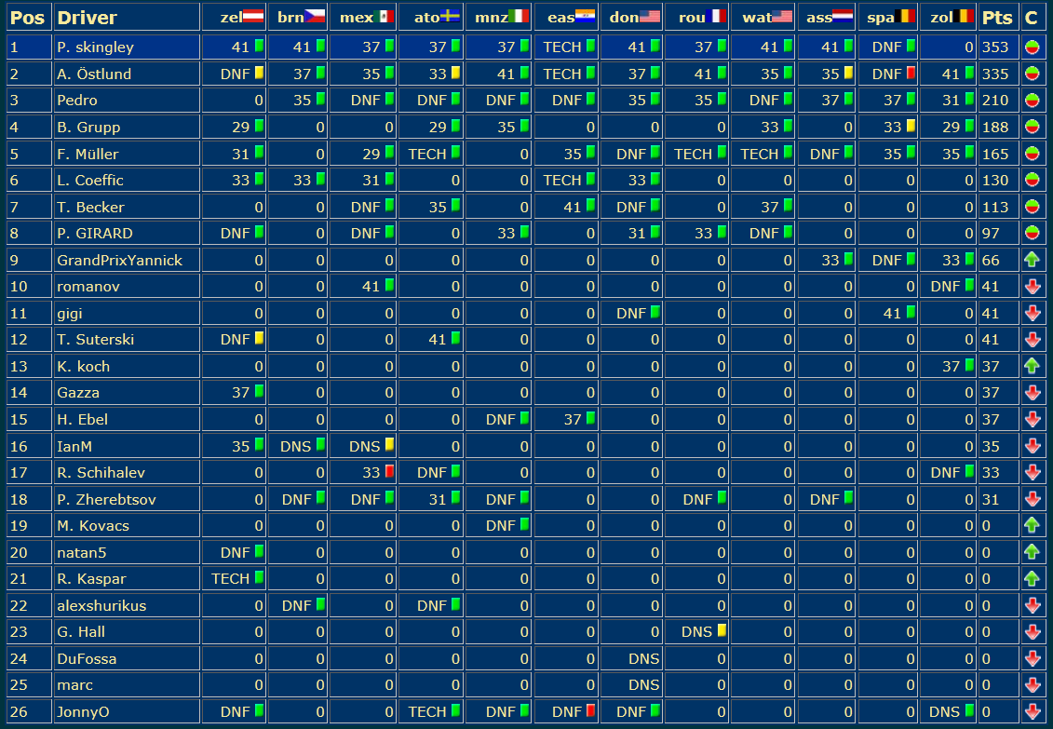This screenshot has width=1053, height=729.
Task: Click P. skingley's 353 points total
Action: [x=997, y=47]
